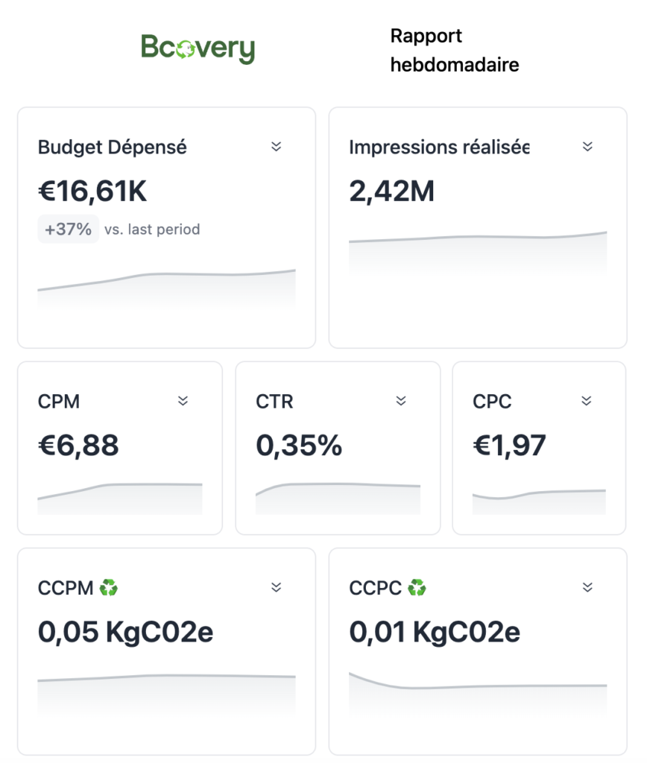The width and height of the screenshot is (647, 763).
Task: Click the CCPC 0,01 KgC02e sparkline
Action: point(478,693)
